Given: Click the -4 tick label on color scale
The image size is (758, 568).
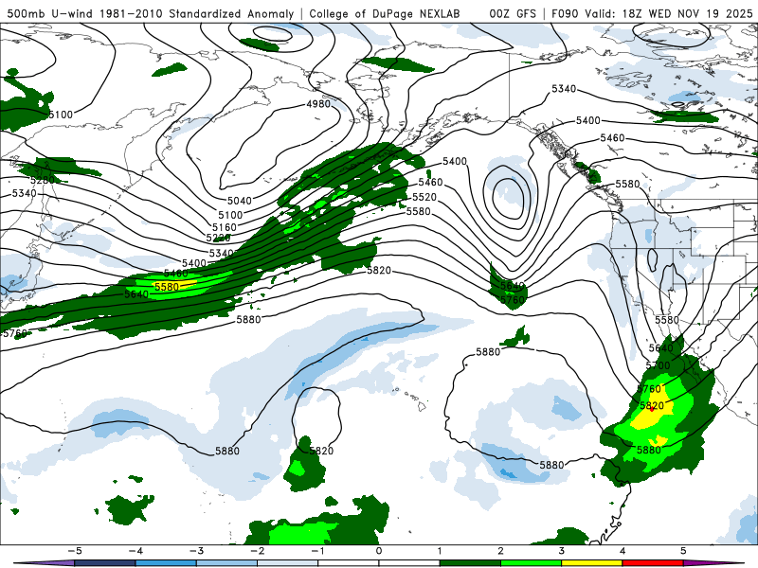Looking at the screenshot, I should coord(135,551).
